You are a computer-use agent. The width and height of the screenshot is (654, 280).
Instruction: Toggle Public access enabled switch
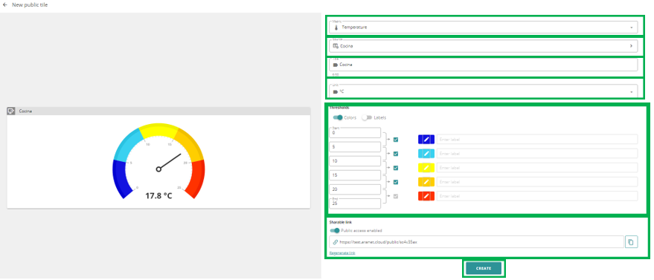tap(335, 230)
